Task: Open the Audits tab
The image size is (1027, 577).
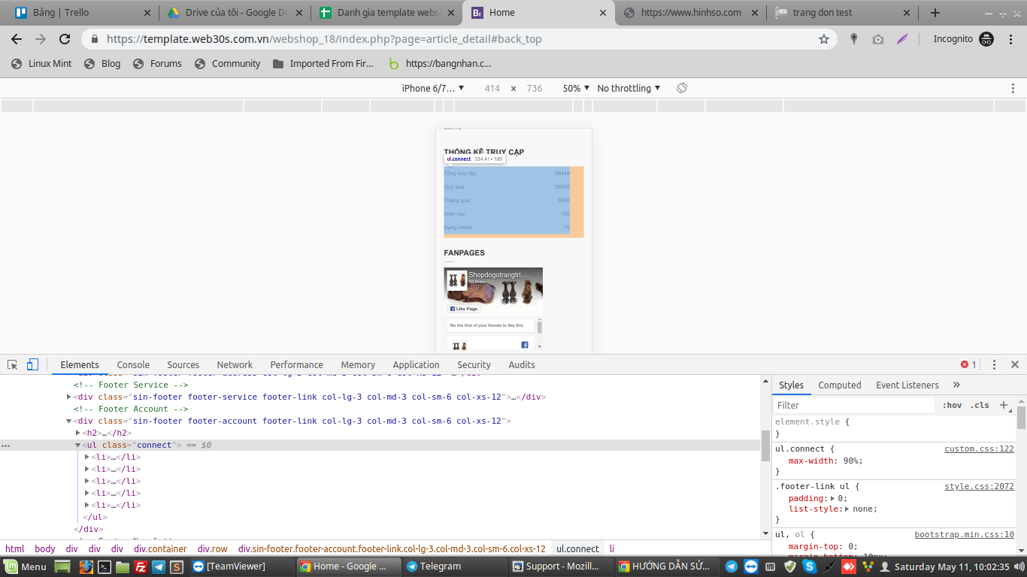Action: [522, 364]
